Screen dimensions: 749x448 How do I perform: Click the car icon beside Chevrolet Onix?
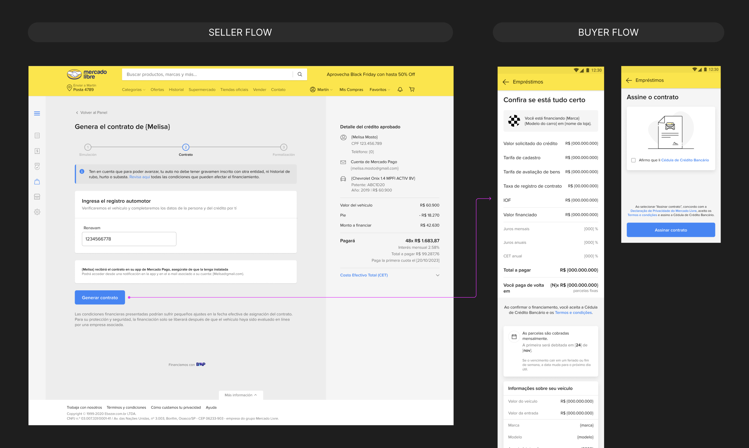pyautogui.click(x=343, y=179)
